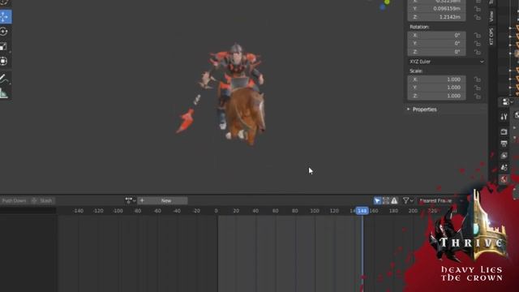This screenshot has height=292, width=519.
Task: Click frame 100 on the timeline ruler
Action: (x=314, y=211)
